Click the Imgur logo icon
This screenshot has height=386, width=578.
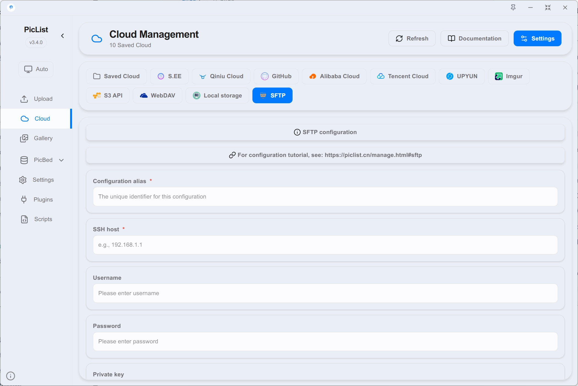(499, 76)
